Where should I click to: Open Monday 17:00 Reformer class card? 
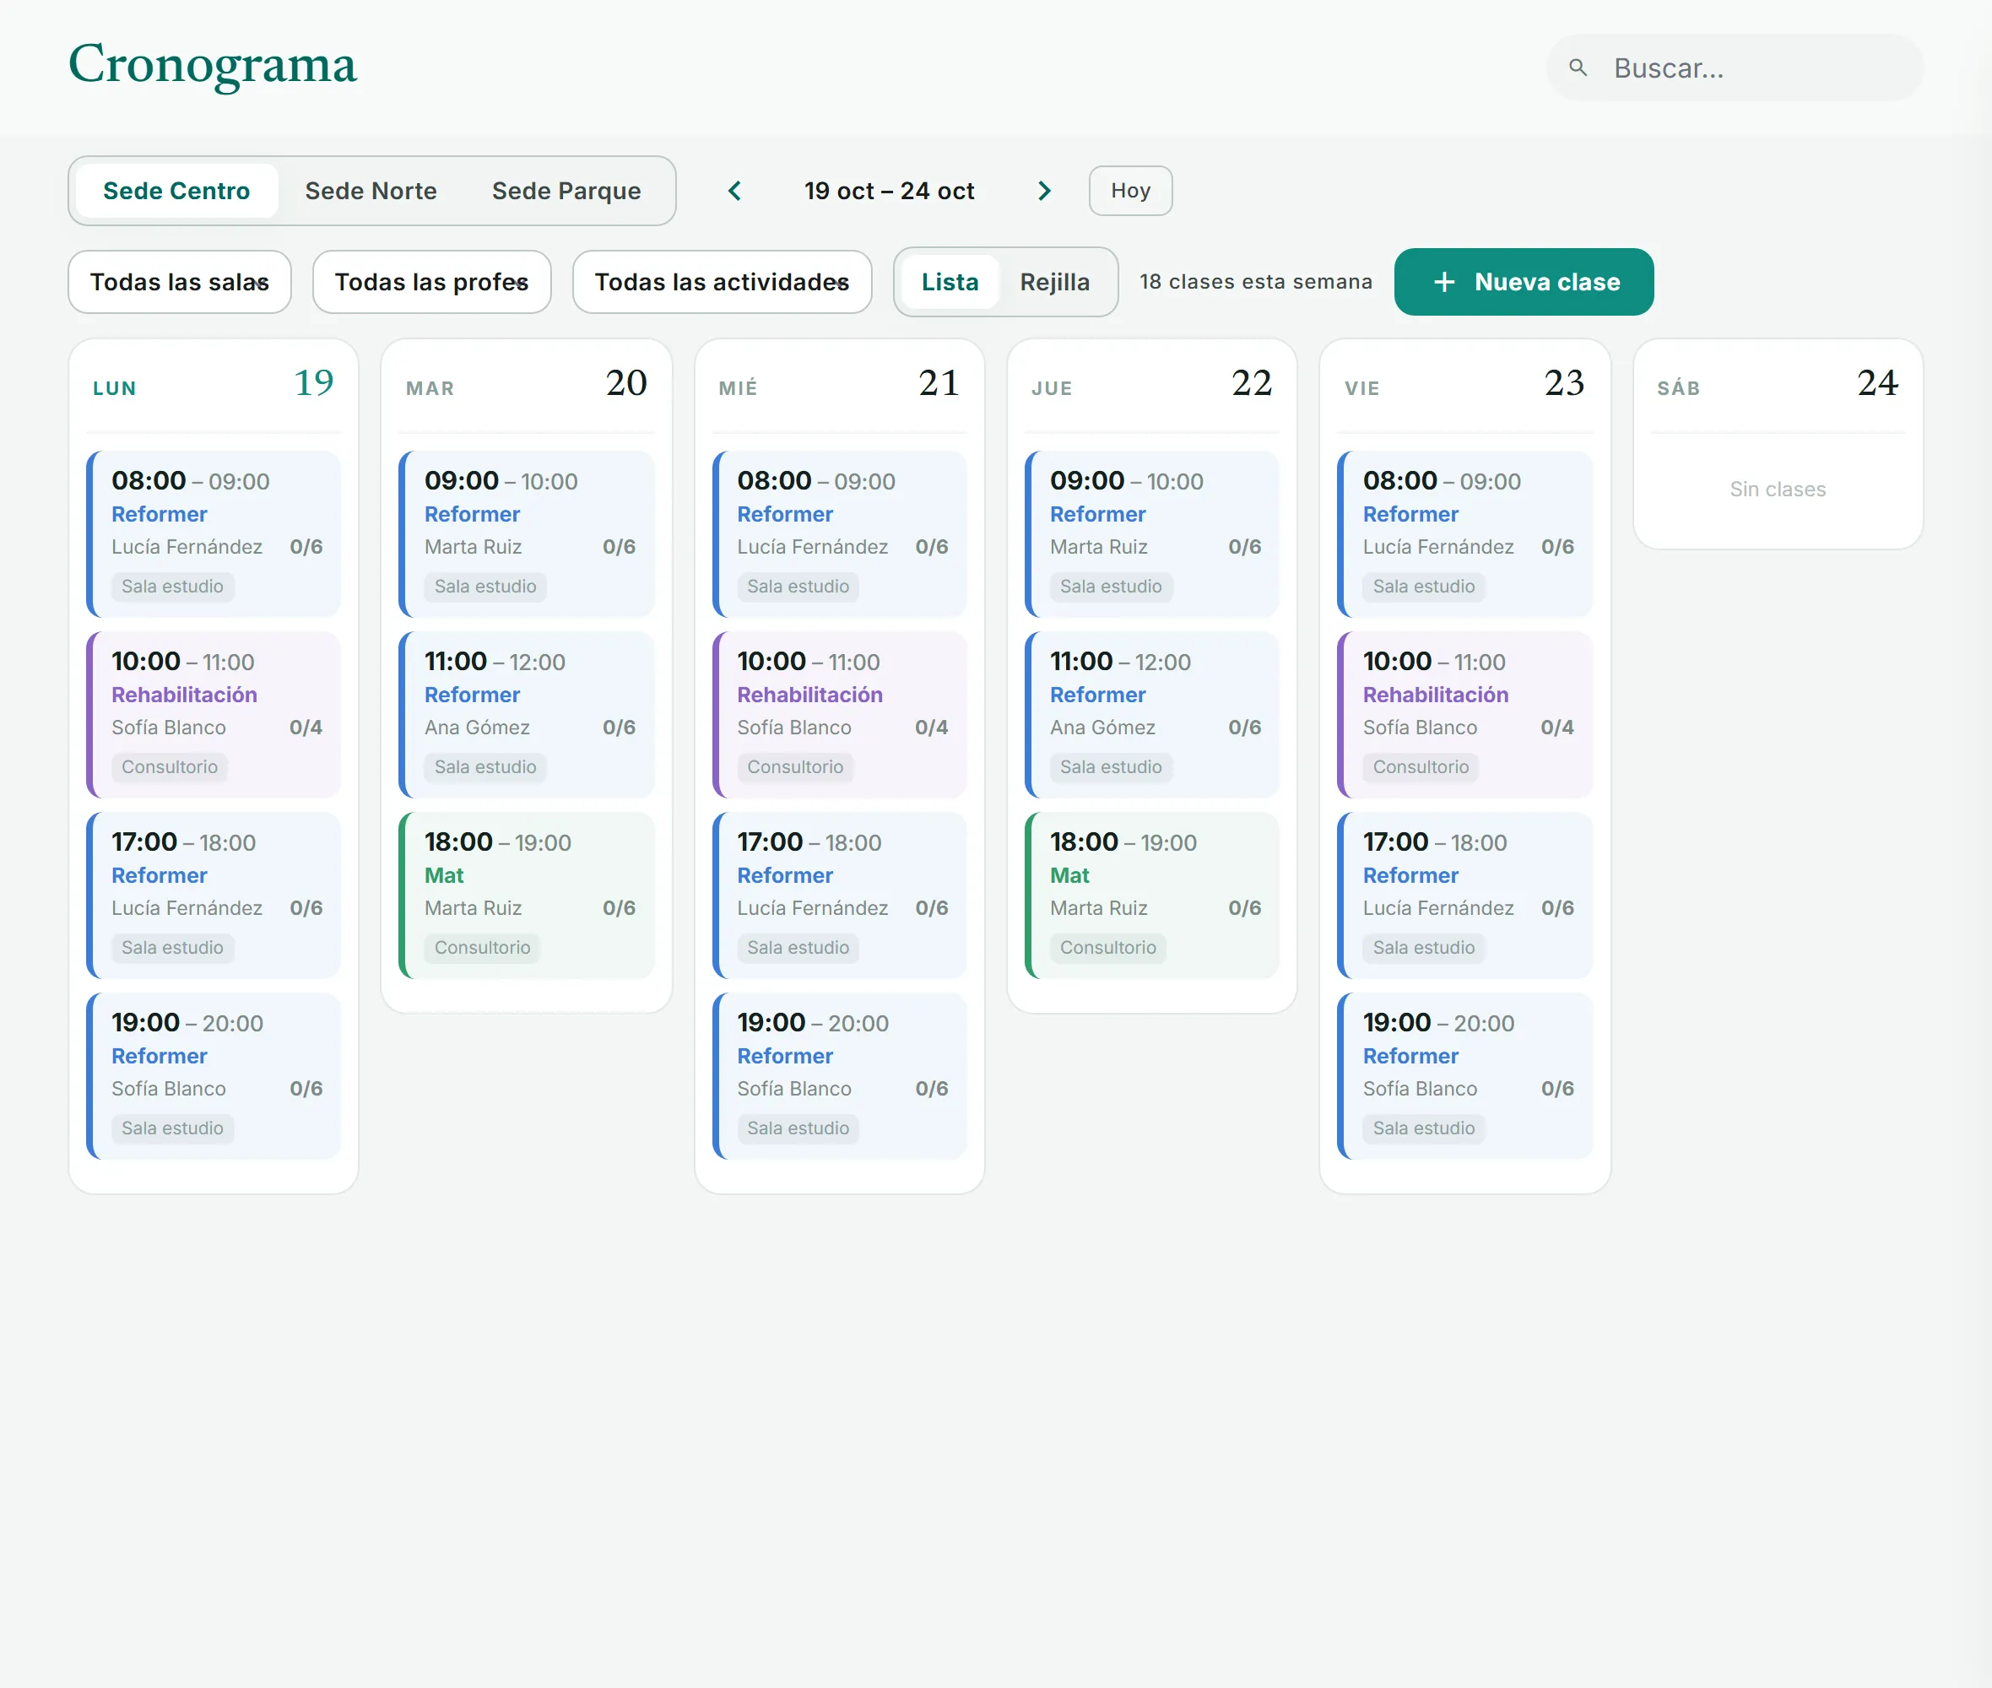214,895
